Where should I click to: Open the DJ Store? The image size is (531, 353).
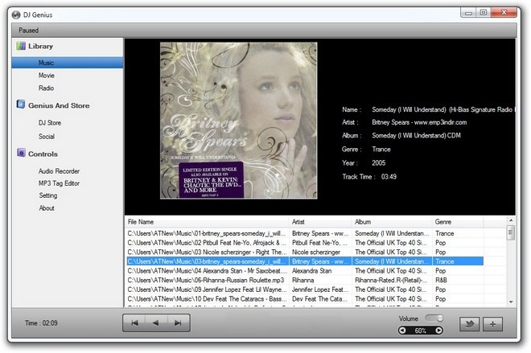tap(50, 123)
